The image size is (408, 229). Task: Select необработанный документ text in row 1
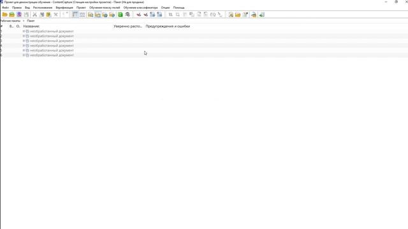point(52,31)
